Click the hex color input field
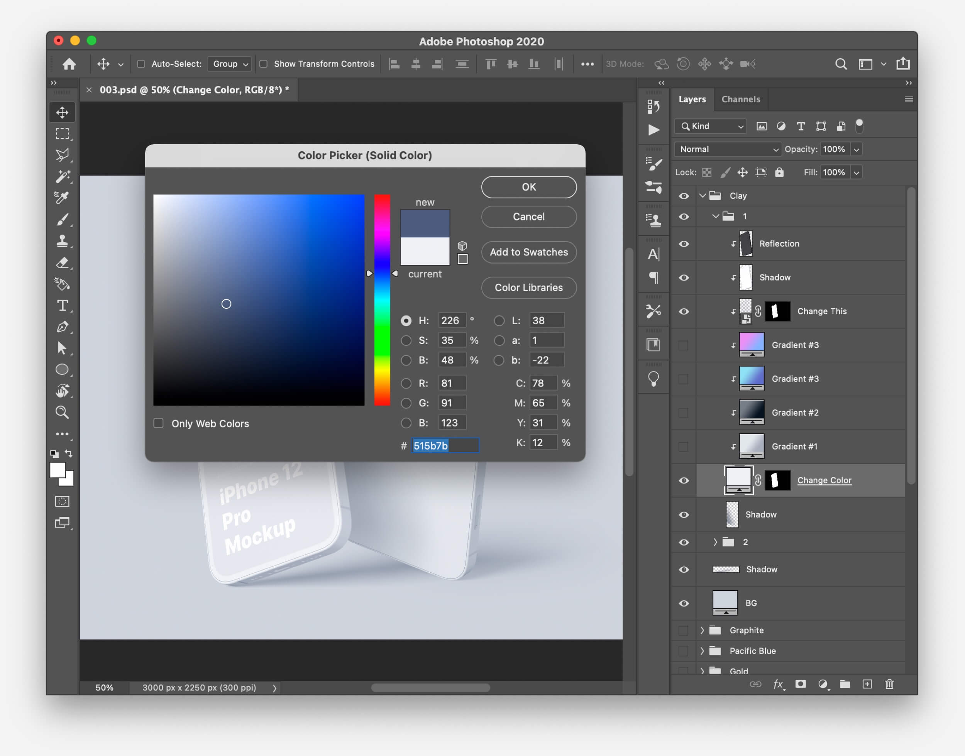 click(x=445, y=446)
